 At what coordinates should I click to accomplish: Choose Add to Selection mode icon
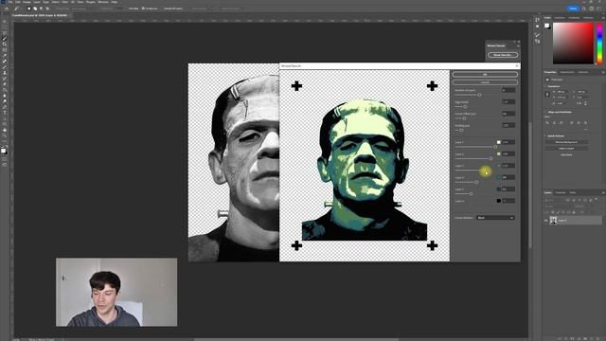click(x=35, y=9)
